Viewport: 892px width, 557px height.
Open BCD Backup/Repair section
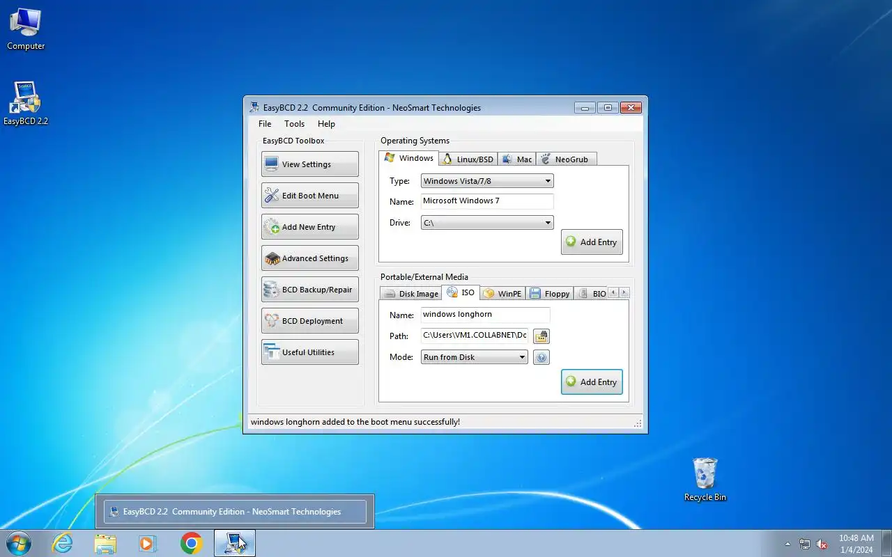[310, 290]
